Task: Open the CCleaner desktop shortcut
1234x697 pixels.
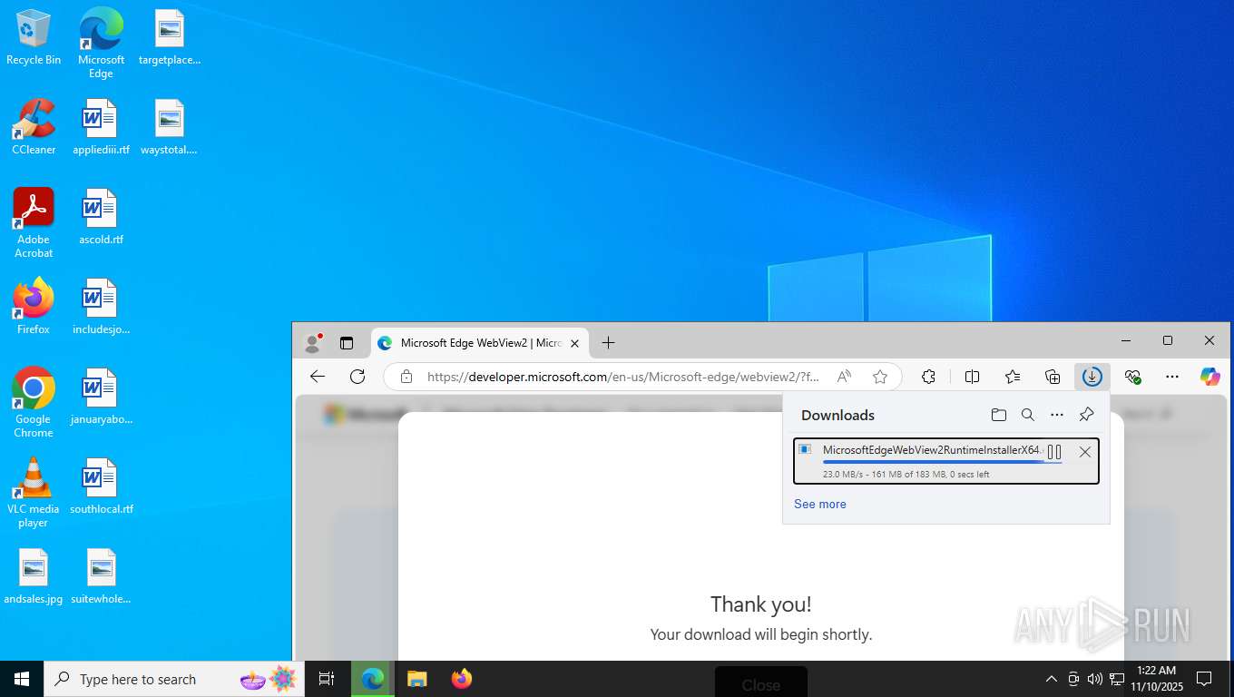Action: [x=34, y=127]
